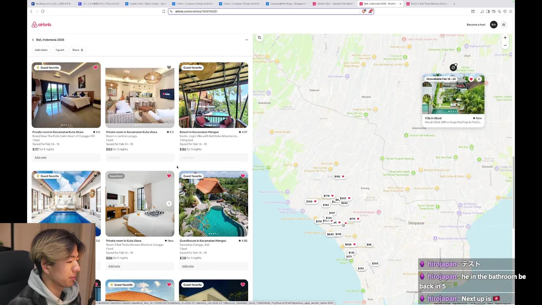Toggle heart on the Villa in Ubud popup
The image size is (542, 305).
(x=471, y=79)
